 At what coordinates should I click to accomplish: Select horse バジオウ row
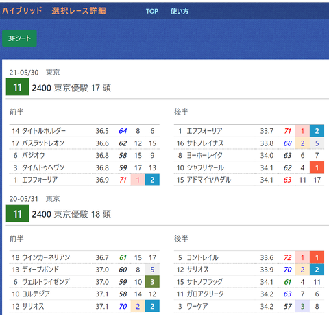click(x=84, y=155)
